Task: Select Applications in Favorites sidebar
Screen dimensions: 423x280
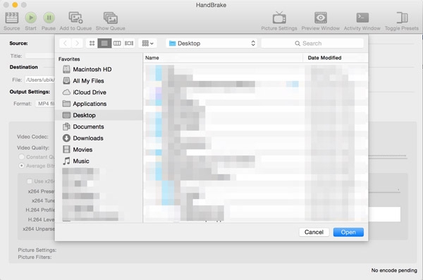Action: (99, 104)
